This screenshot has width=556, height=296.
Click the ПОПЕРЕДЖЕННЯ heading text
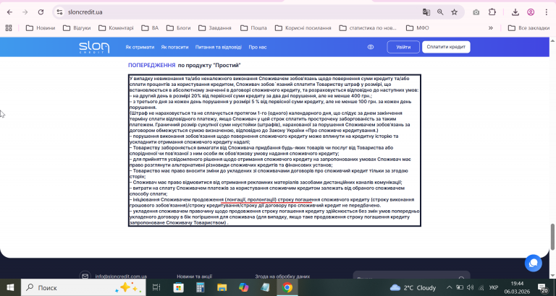click(152, 65)
